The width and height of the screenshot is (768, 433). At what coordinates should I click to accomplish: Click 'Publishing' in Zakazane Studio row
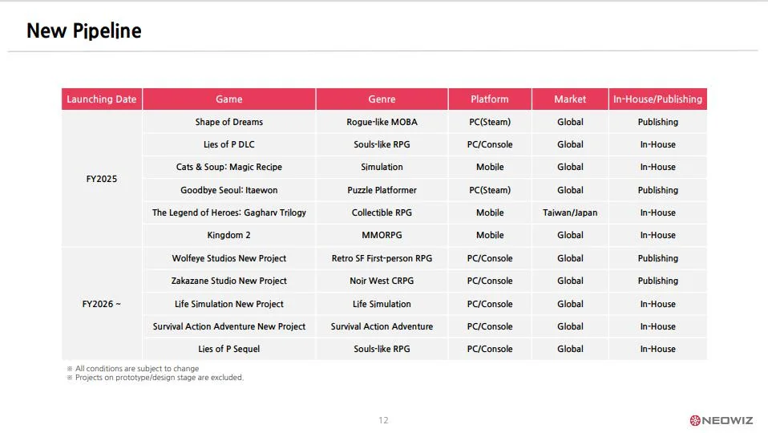pos(657,281)
